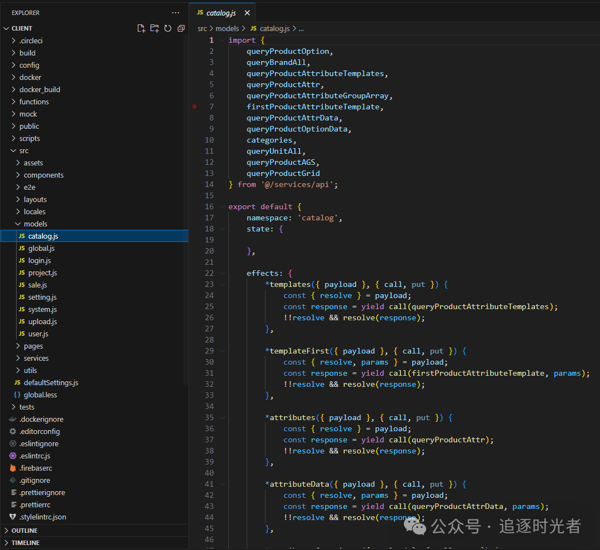Viewport: 600px width, 550px height.
Task: Open the global.less file
Action: (40, 395)
